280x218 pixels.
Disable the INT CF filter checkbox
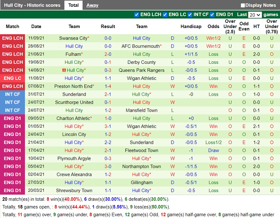(x=190, y=15)
